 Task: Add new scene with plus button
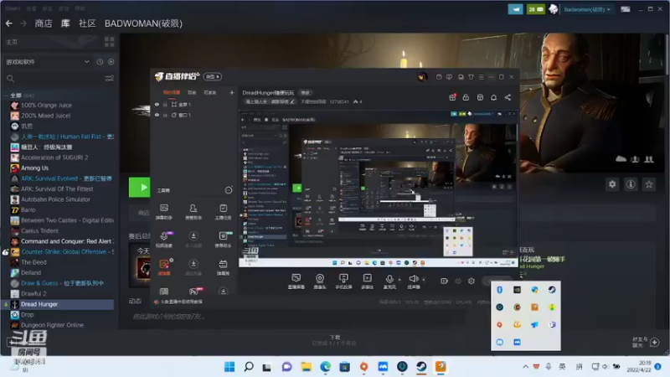(x=232, y=92)
